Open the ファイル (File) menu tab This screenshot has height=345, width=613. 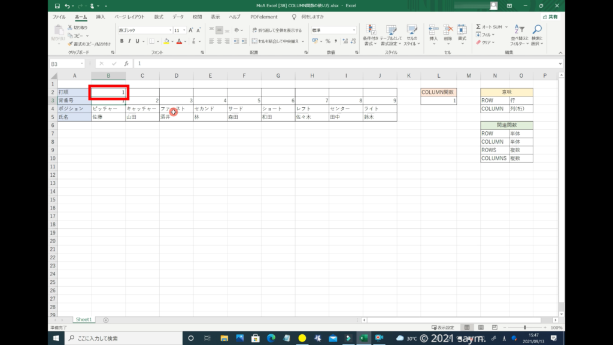click(x=59, y=17)
